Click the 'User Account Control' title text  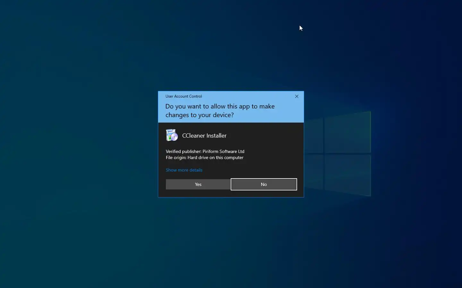184,96
